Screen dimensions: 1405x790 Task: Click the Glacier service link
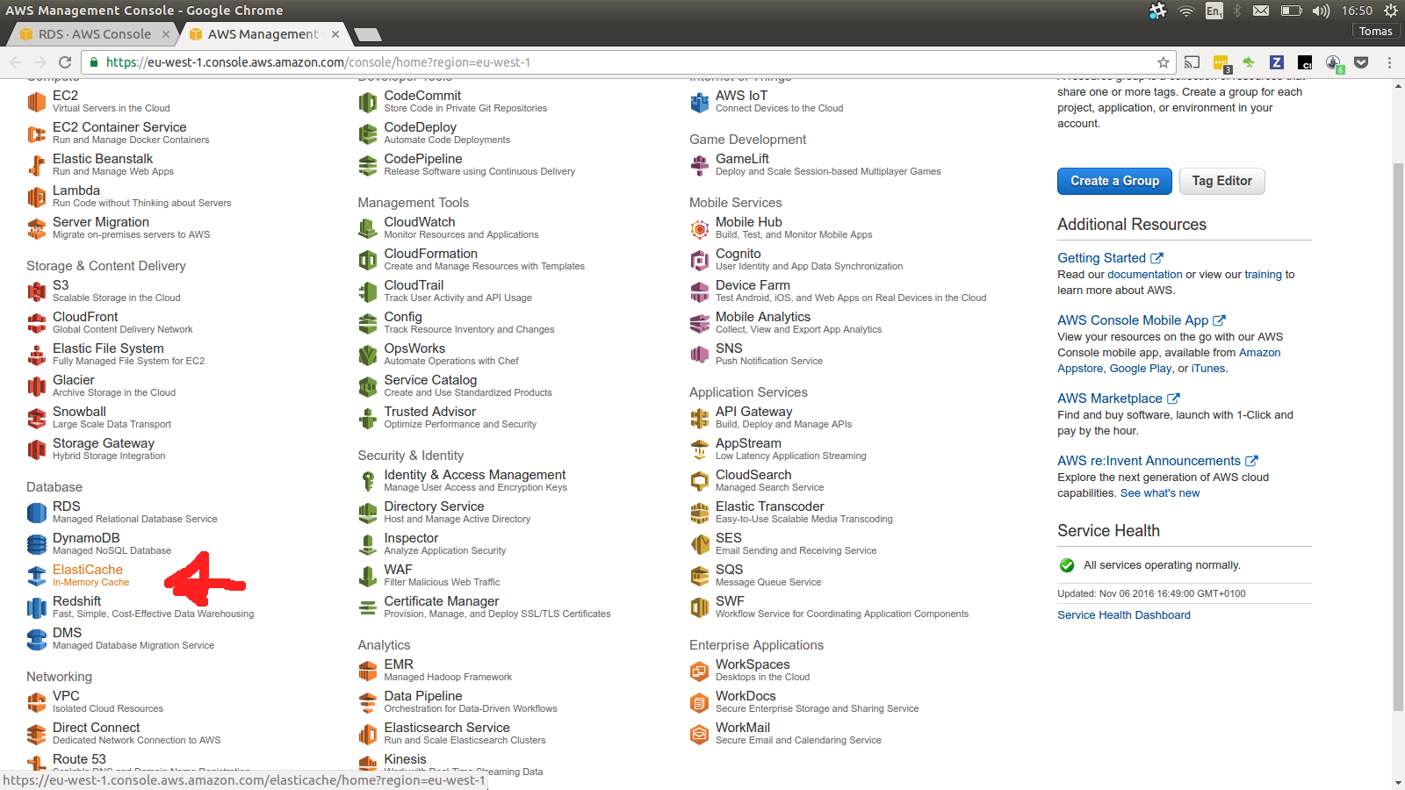tap(74, 380)
